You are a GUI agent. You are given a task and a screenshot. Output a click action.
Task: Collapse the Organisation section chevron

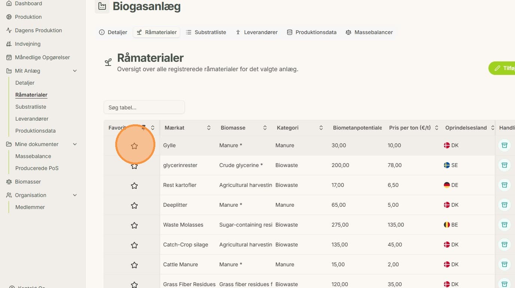[75, 195]
